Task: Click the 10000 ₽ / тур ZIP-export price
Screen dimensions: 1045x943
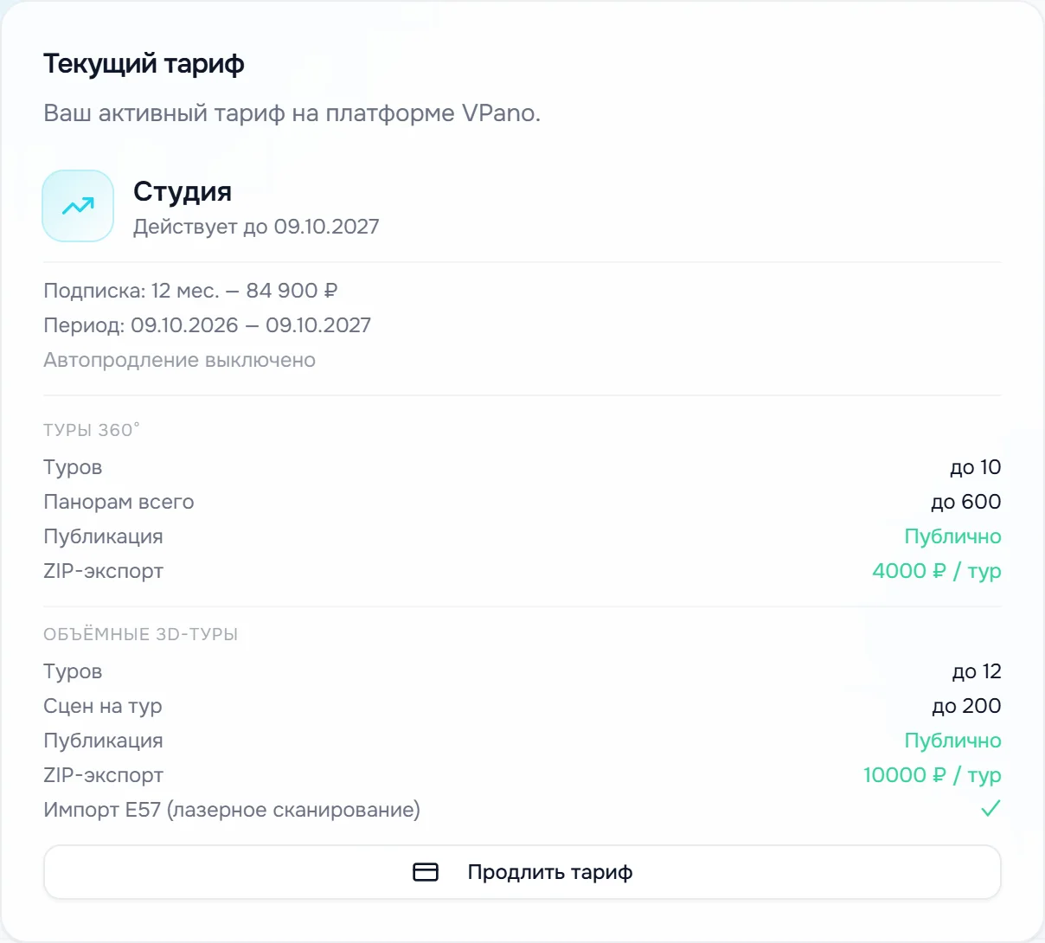Action: pyautogui.click(x=933, y=775)
